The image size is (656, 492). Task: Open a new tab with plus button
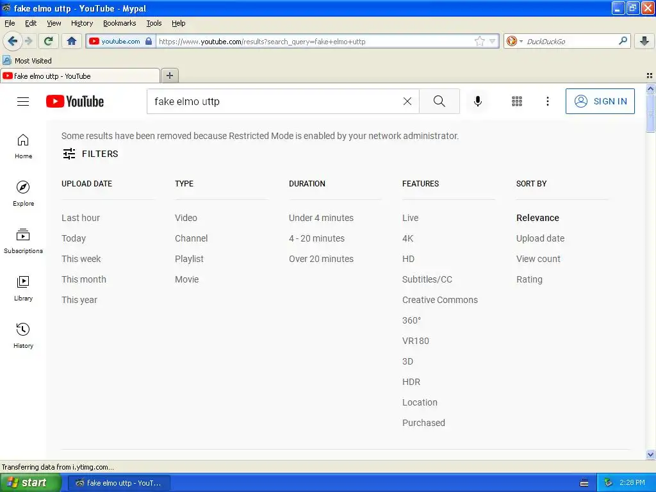point(169,76)
